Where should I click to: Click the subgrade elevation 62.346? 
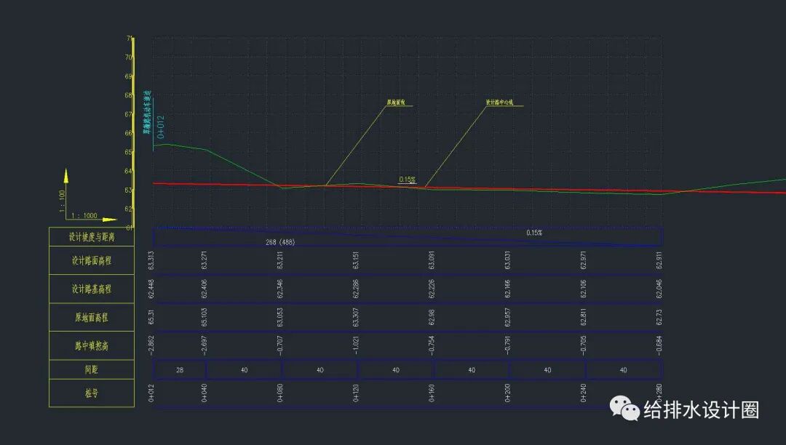(x=279, y=289)
